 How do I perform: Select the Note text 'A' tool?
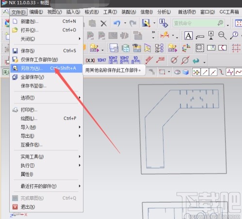189,35
